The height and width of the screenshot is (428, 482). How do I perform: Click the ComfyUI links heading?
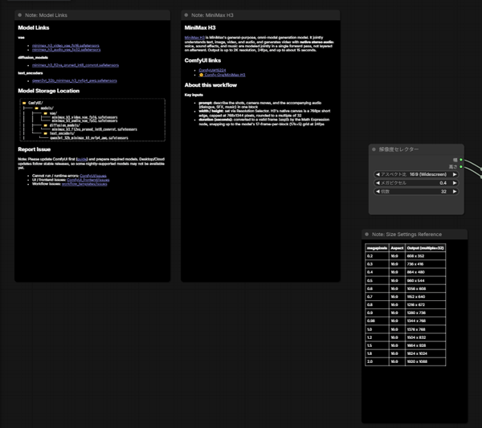[x=202, y=60]
